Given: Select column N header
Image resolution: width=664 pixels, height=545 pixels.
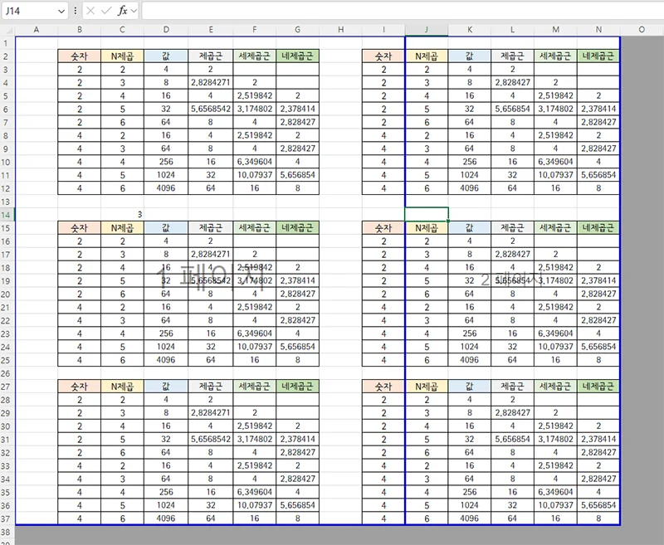Looking at the screenshot, I should pyautogui.click(x=598, y=30).
